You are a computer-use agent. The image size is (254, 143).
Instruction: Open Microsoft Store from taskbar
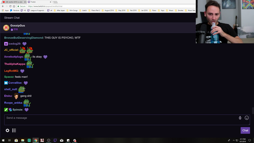click(16, 140)
